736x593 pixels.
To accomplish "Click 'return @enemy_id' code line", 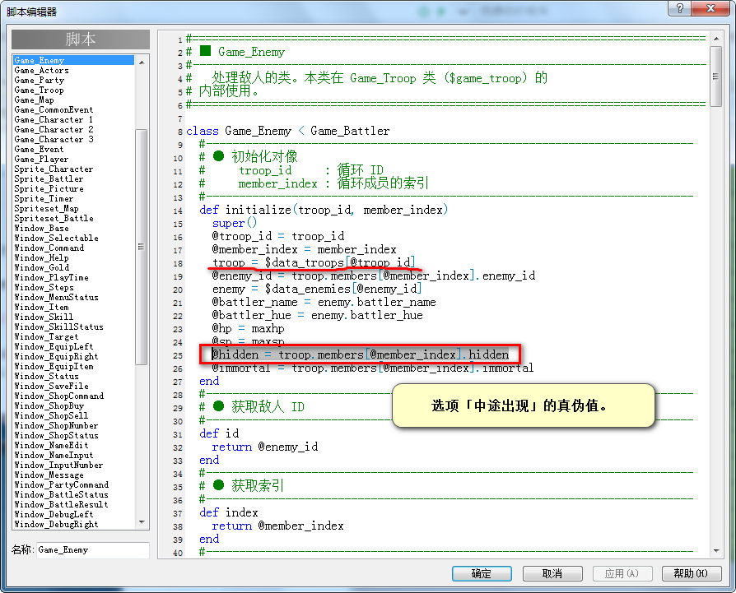I will [x=265, y=447].
